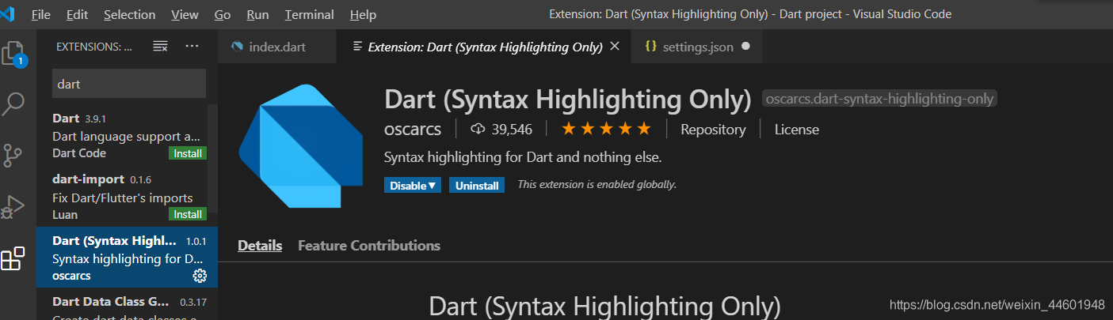The image size is (1113, 320).
Task: Open the File menu
Action: pyautogui.click(x=41, y=15)
